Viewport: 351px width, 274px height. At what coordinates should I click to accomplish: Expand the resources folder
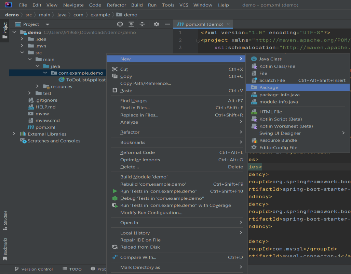pyautogui.click(x=37, y=86)
